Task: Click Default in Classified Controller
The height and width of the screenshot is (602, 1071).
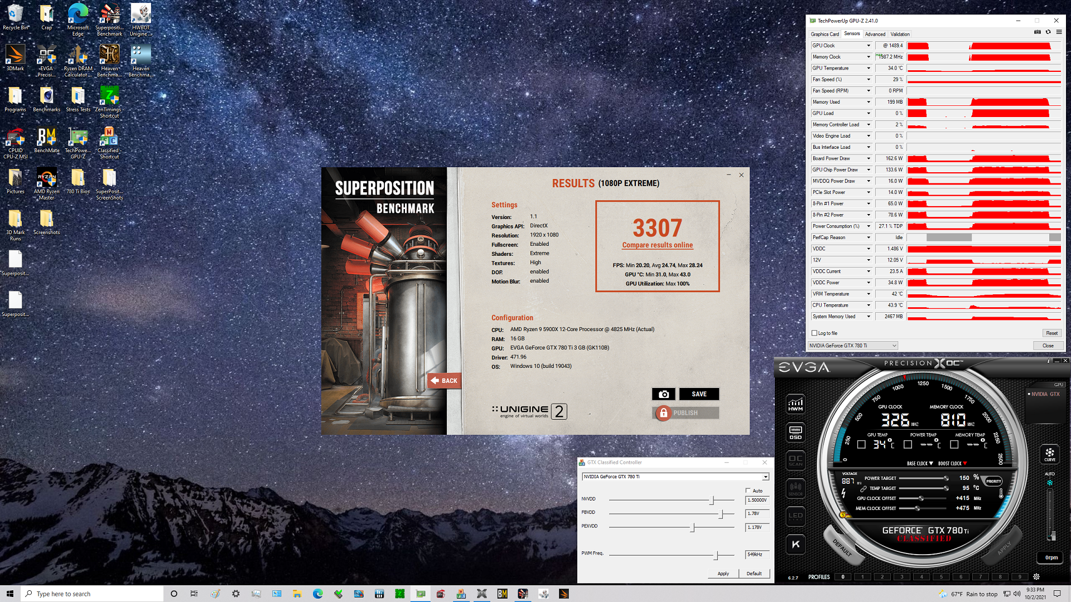Action: [754, 574]
